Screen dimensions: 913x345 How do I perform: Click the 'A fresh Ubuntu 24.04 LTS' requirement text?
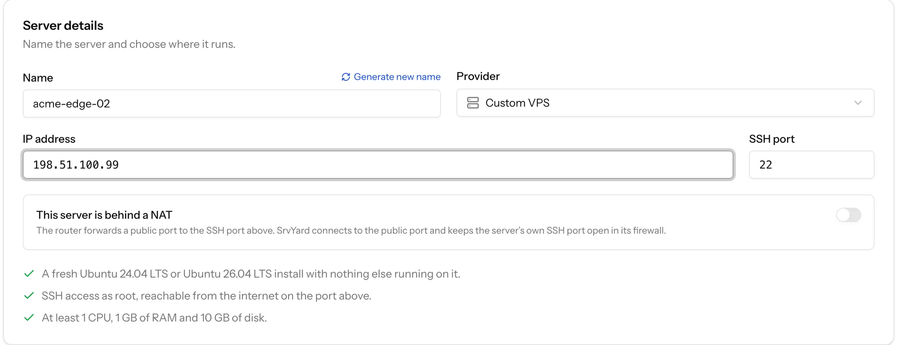[251, 274]
